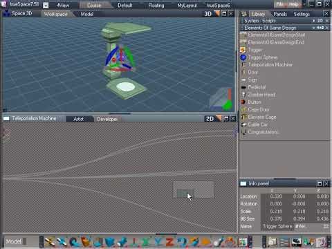Select the blue cube tool in bottom toolbar
This screenshot has width=332, height=249.
[110, 241]
